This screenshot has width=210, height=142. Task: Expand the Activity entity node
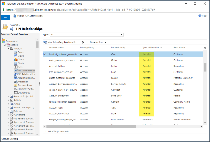pyautogui.click(x=8, y=100)
